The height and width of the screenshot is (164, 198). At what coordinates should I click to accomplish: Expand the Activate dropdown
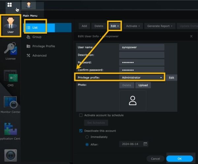[x=133, y=26]
